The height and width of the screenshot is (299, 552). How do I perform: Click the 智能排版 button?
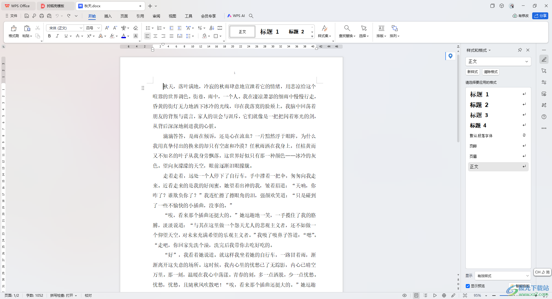click(519, 286)
